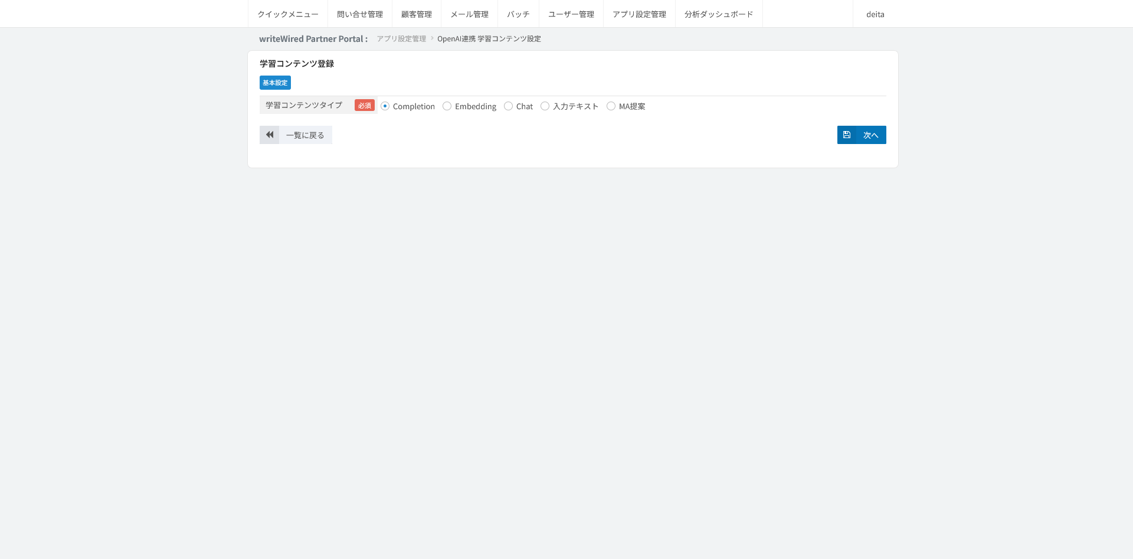
Task: Click the rewind arrows icon beside 一覧に戻る
Action: [270, 135]
